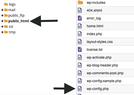Select the wp-includes file name
Image resolution: width=134 pixels, height=95 pixels.
(96, 3)
